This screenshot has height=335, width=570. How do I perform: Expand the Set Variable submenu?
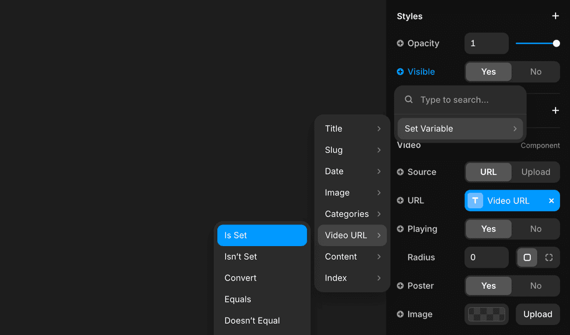click(x=460, y=128)
